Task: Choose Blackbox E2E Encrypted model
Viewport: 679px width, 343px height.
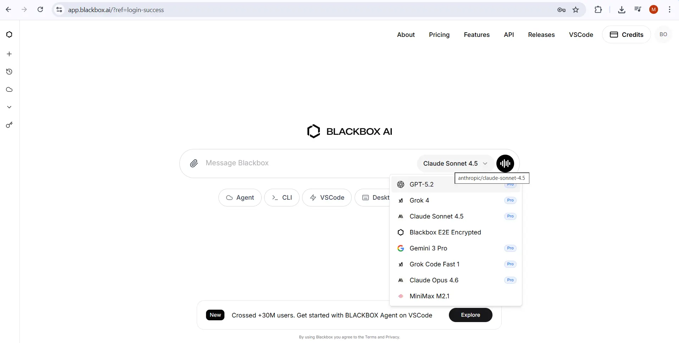Action: [x=456, y=232]
